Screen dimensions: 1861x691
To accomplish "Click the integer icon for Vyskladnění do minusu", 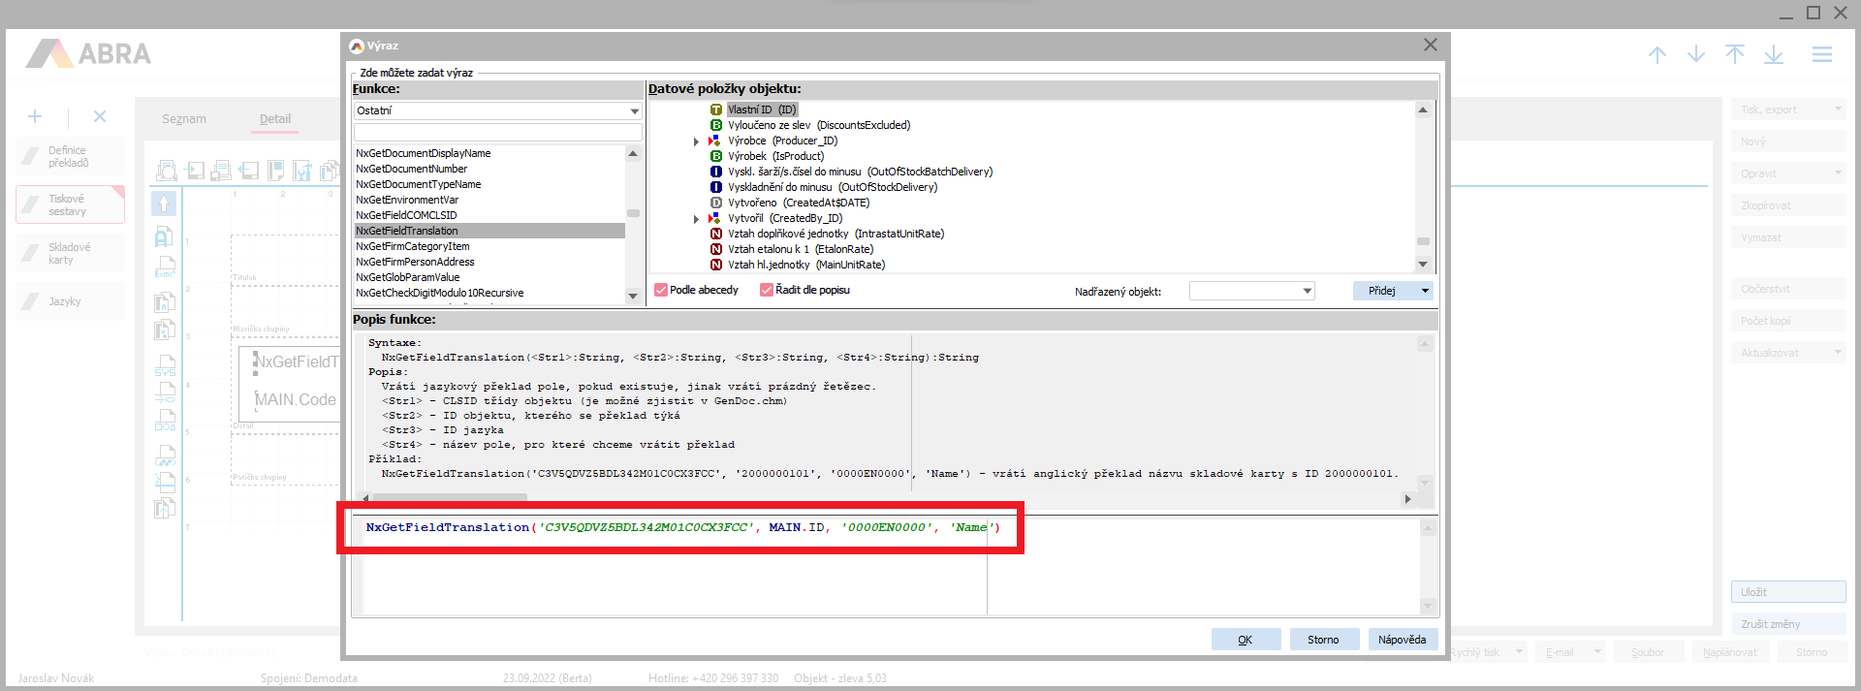I will (716, 187).
